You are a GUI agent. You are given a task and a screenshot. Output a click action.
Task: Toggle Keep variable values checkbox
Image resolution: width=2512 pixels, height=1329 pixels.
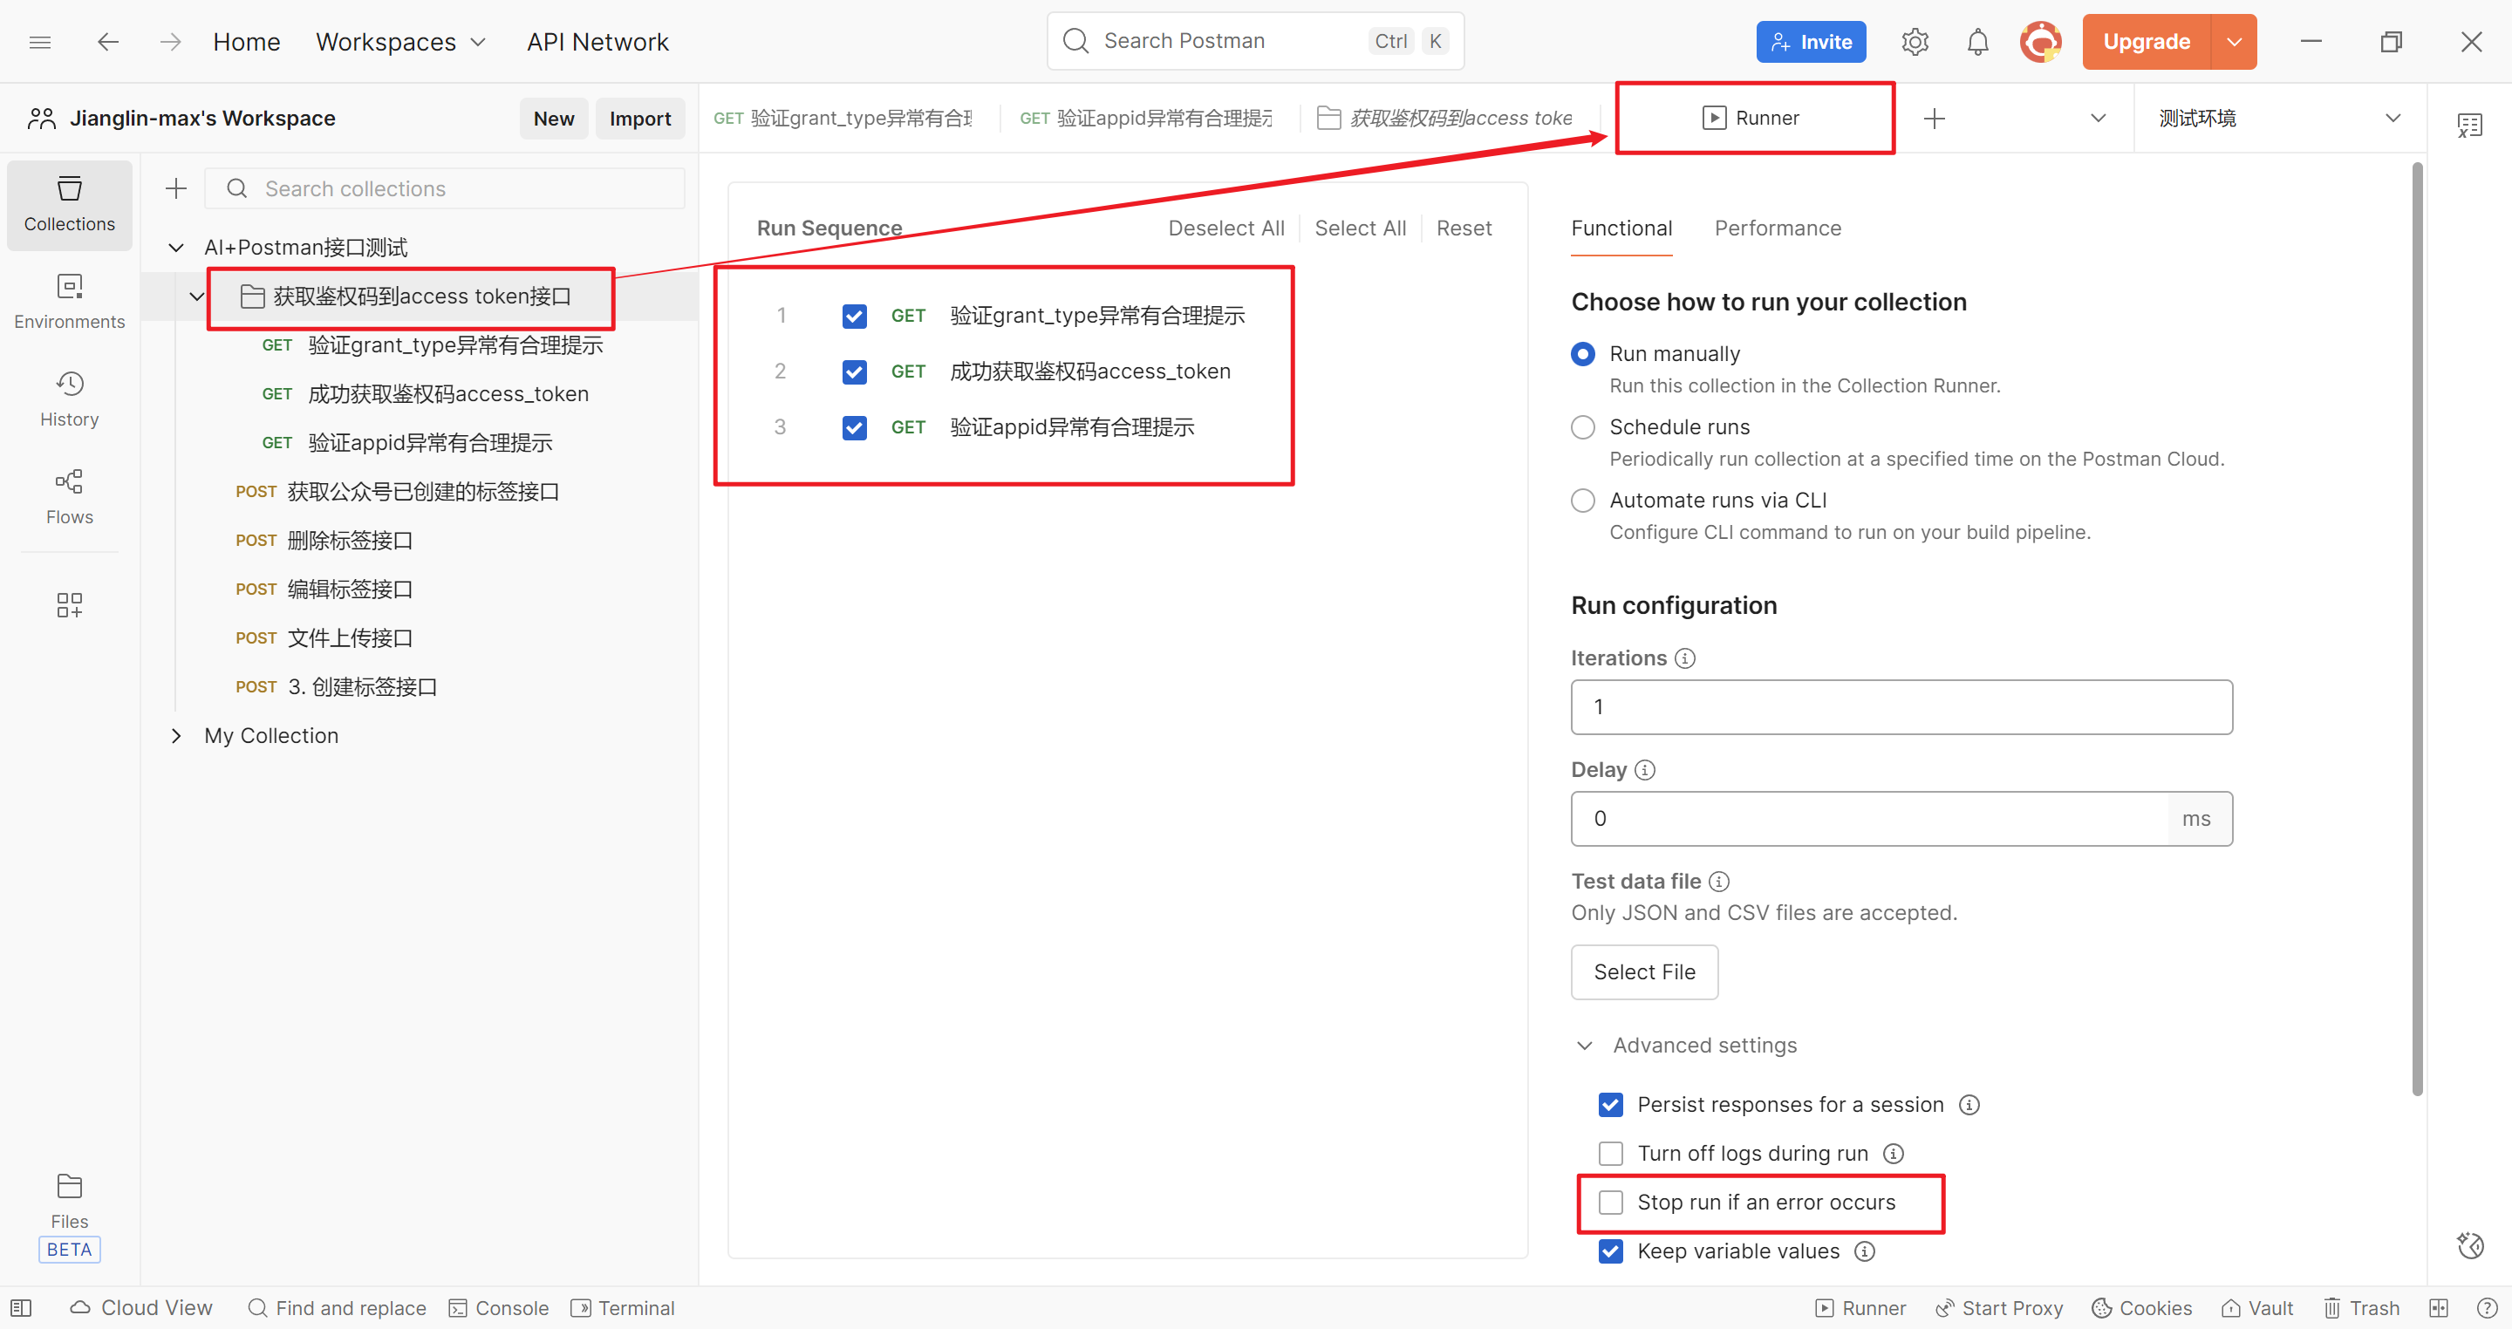1611,1251
